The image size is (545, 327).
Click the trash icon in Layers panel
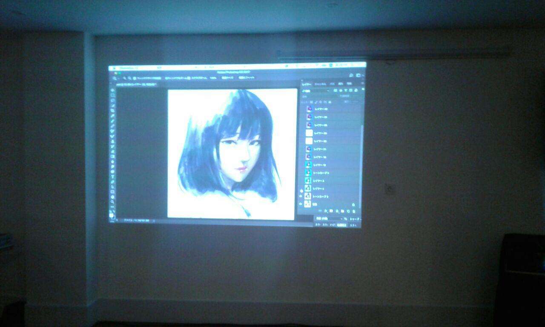point(353,211)
